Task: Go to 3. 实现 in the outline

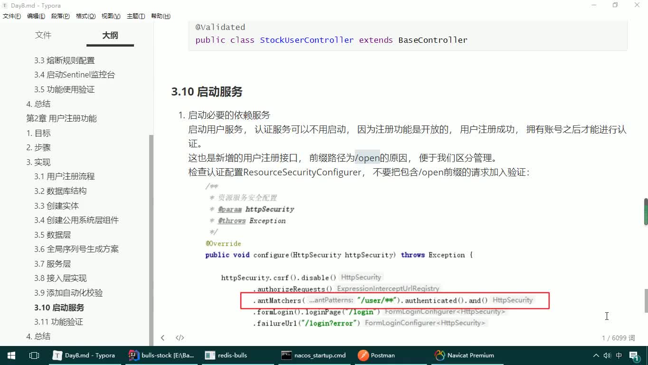Action: tap(38, 162)
